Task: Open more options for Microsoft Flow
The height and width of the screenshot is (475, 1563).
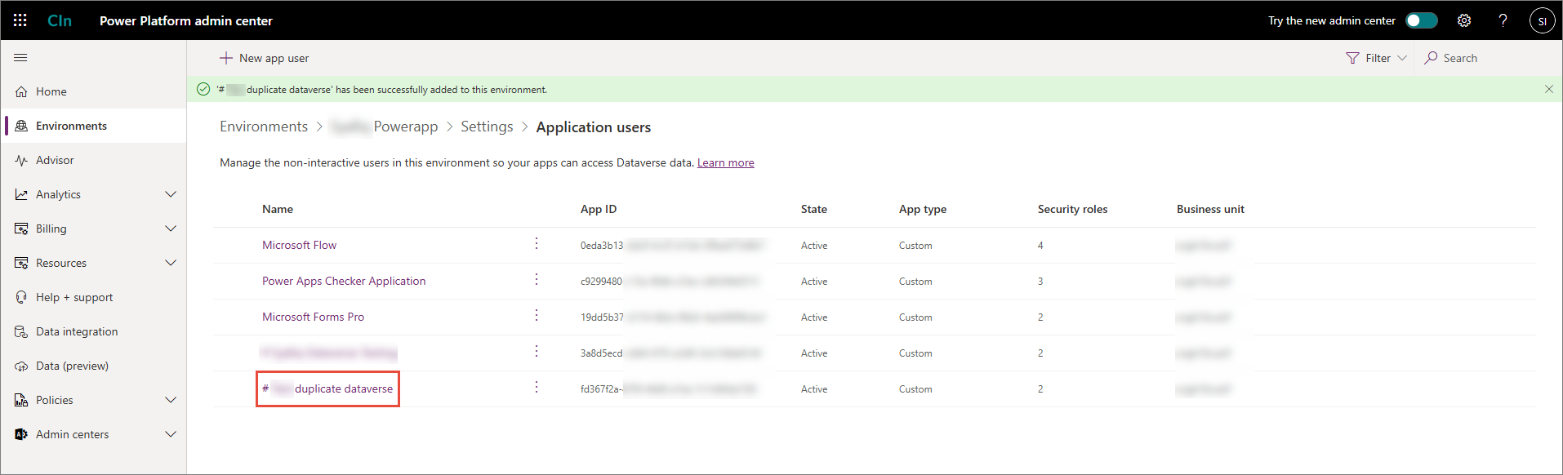Action: pyautogui.click(x=537, y=243)
